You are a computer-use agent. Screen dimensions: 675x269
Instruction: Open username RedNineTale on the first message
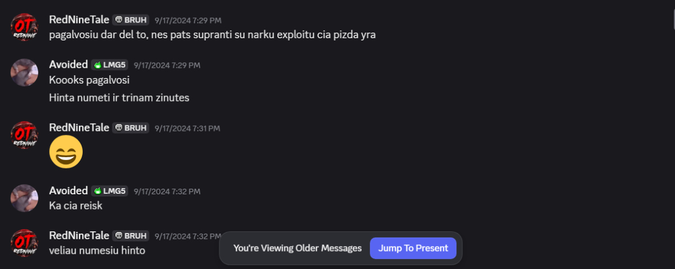tap(79, 20)
